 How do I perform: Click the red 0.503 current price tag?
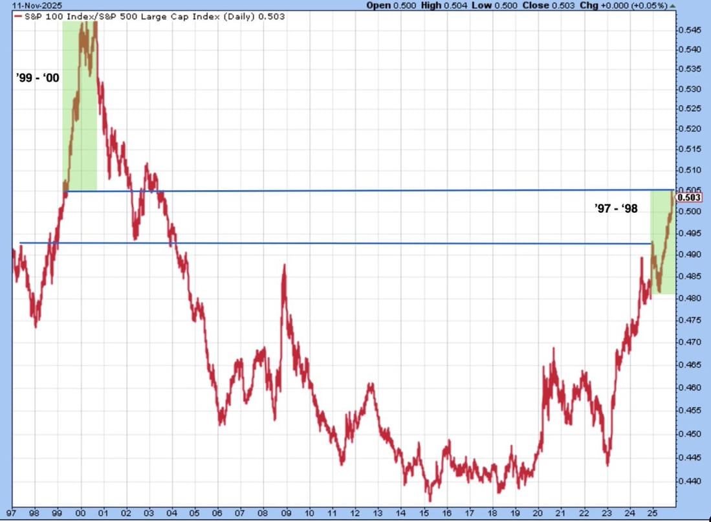[x=688, y=198]
